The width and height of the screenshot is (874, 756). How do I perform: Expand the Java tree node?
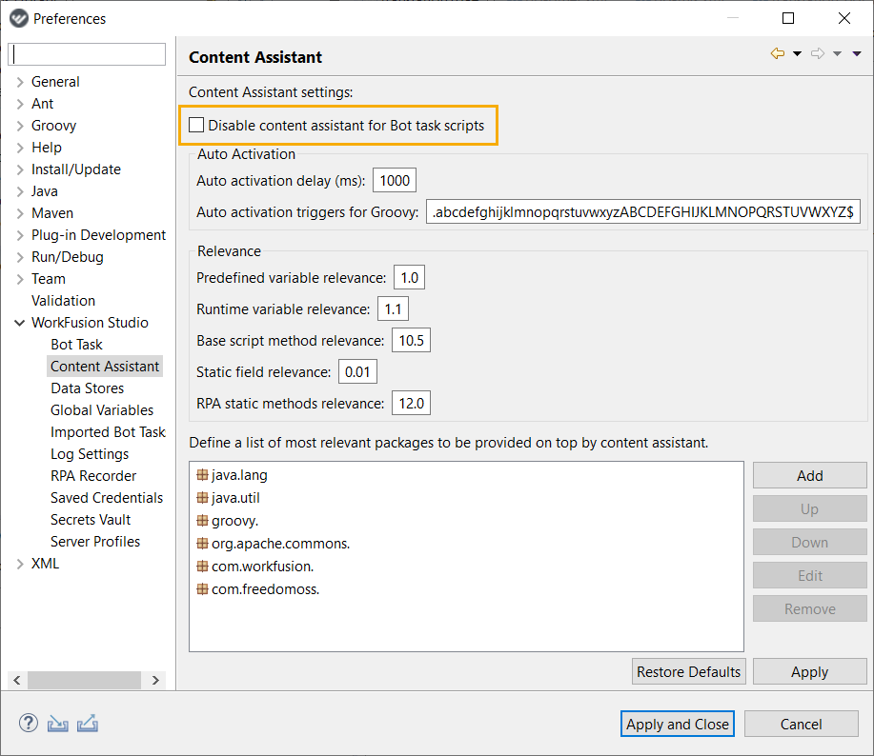(20, 191)
